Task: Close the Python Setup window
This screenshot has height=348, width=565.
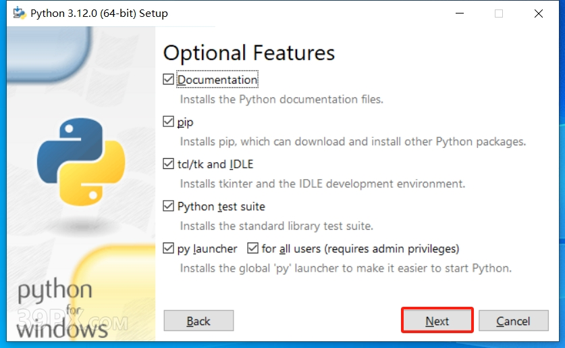Action: [538, 14]
